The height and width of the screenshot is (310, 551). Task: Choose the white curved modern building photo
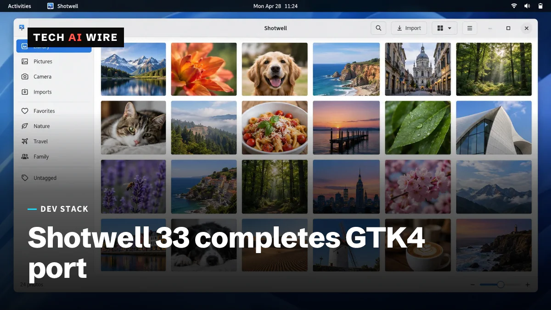tap(494, 128)
